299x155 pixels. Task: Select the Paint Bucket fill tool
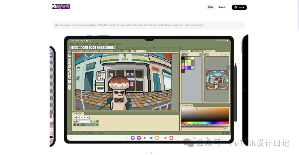[69, 78]
